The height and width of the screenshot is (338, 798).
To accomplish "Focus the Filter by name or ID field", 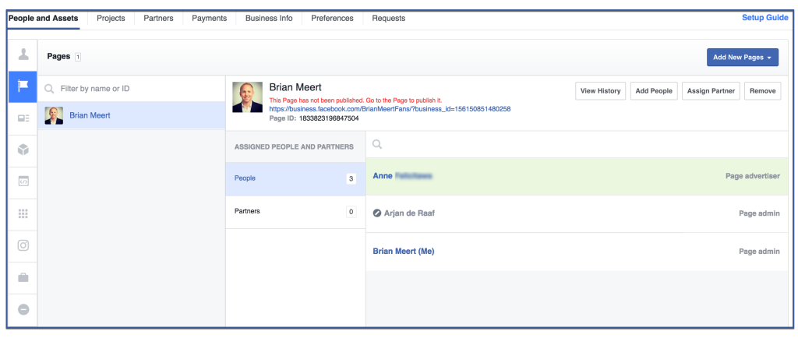I will pyautogui.click(x=132, y=89).
